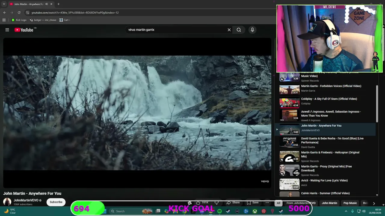Select the John Martin filter chip
Image resolution: width=385 pixels, height=216 pixels.
click(x=329, y=203)
